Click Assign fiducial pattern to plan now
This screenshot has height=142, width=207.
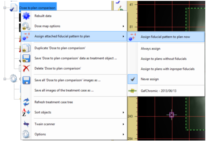pos(166,37)
